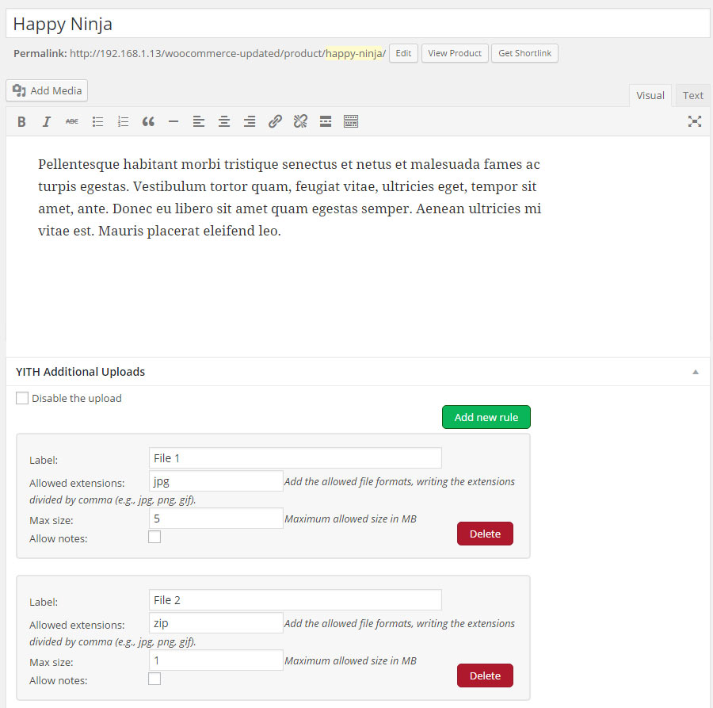The image size is (713, 708).
Task: Enter distraction-free fullscreen writing mode
Action: pyautogui.click(x=695, y=121)
